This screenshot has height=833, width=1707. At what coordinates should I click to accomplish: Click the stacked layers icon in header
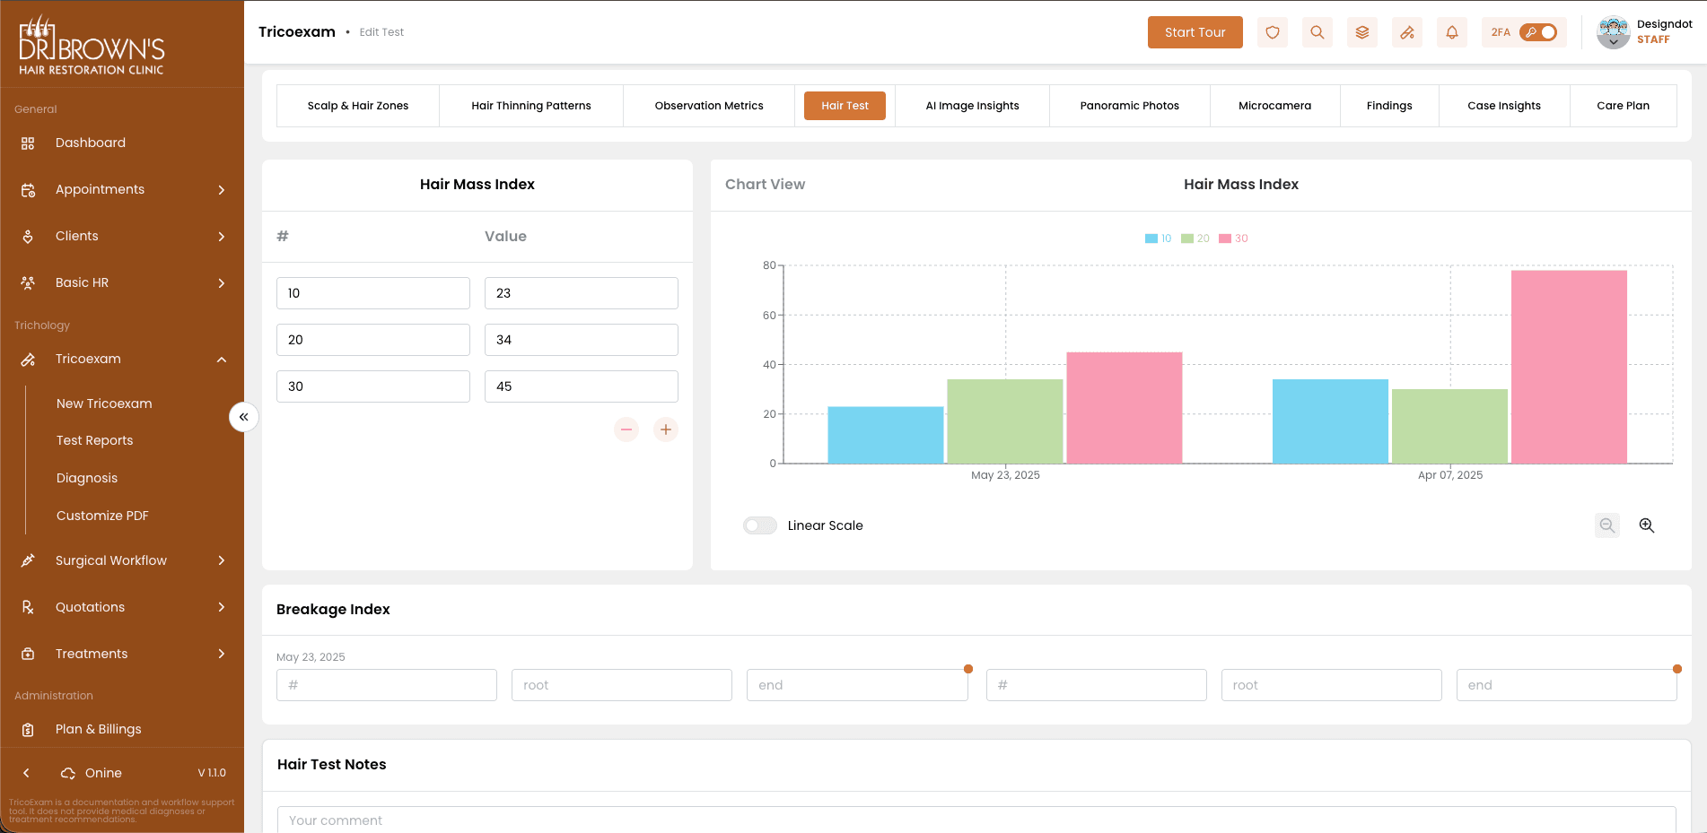[x=1361, y=32]
